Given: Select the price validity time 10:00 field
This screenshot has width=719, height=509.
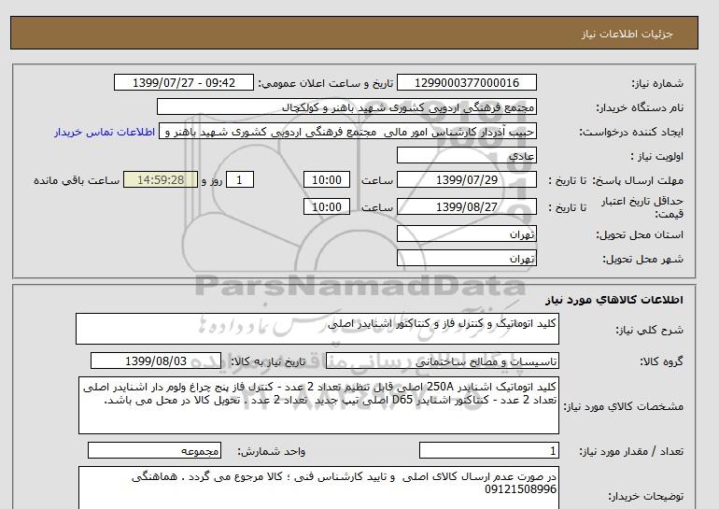Looking at the screenshot, I should [x=327, y=206].
